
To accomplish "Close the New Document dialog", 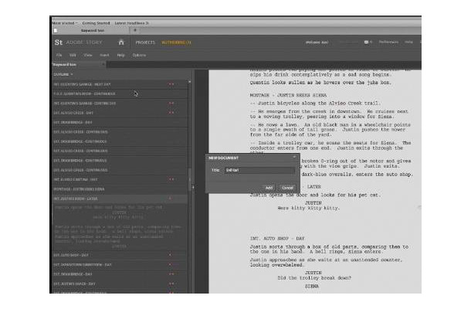I will click(294, 158).
